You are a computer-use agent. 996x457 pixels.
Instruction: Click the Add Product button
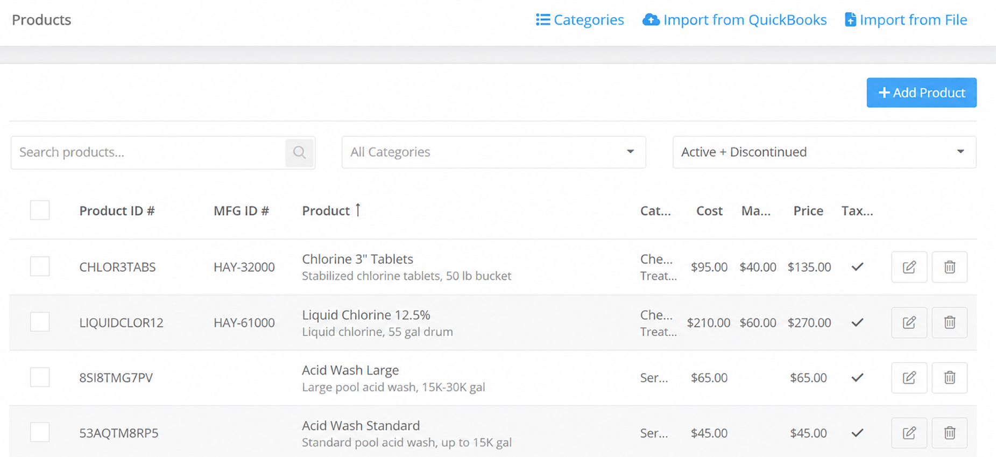[x=921, y=93]
